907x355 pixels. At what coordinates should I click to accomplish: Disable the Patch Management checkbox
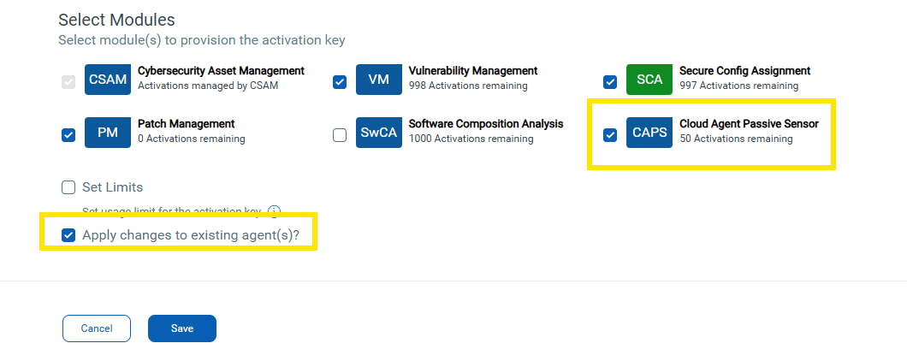(68, 135)
